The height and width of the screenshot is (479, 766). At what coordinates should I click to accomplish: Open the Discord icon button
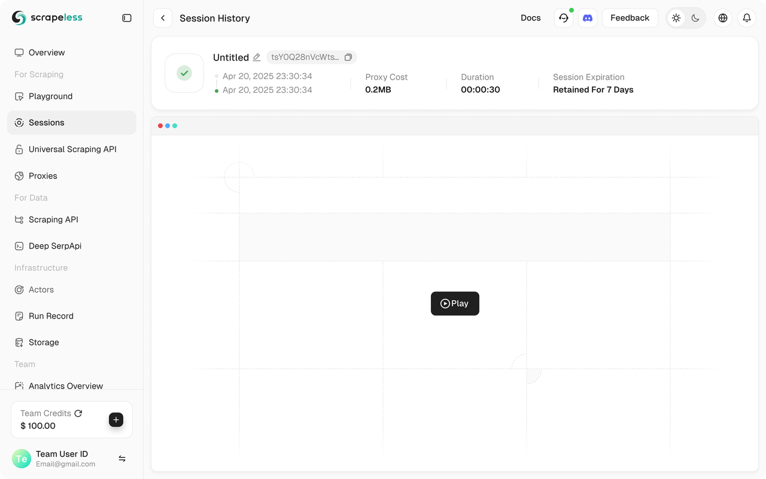pos(588,18)
